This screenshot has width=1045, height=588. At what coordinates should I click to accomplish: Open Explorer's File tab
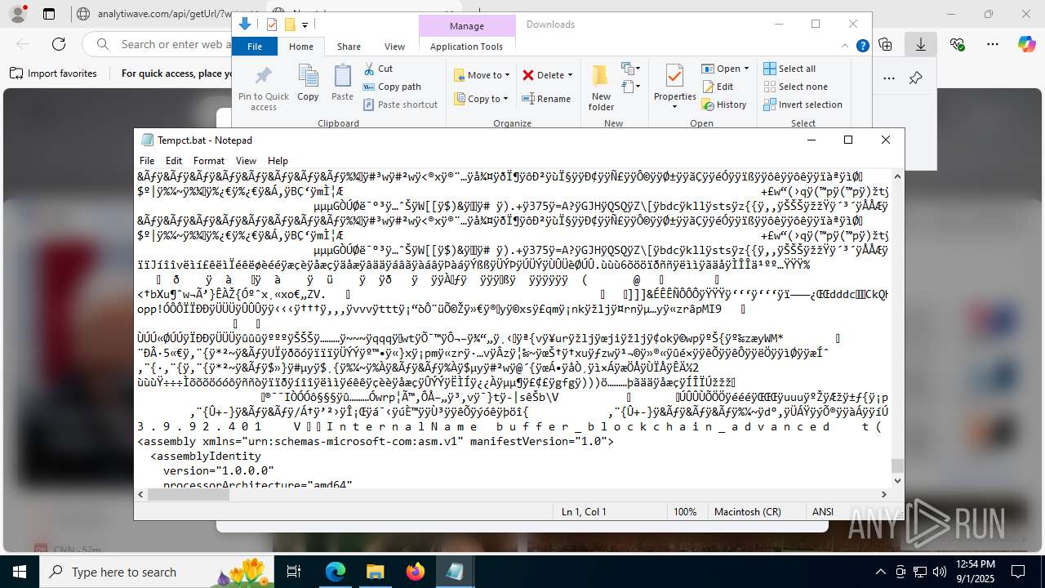pyautogui.click(x=255, y=47)
